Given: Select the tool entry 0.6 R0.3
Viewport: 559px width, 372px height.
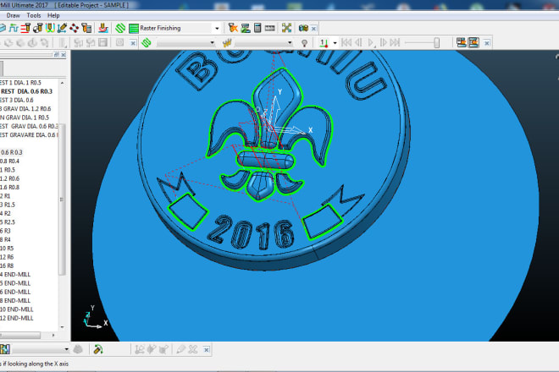Looking at the screenshot, I should [x=11, y=152].
